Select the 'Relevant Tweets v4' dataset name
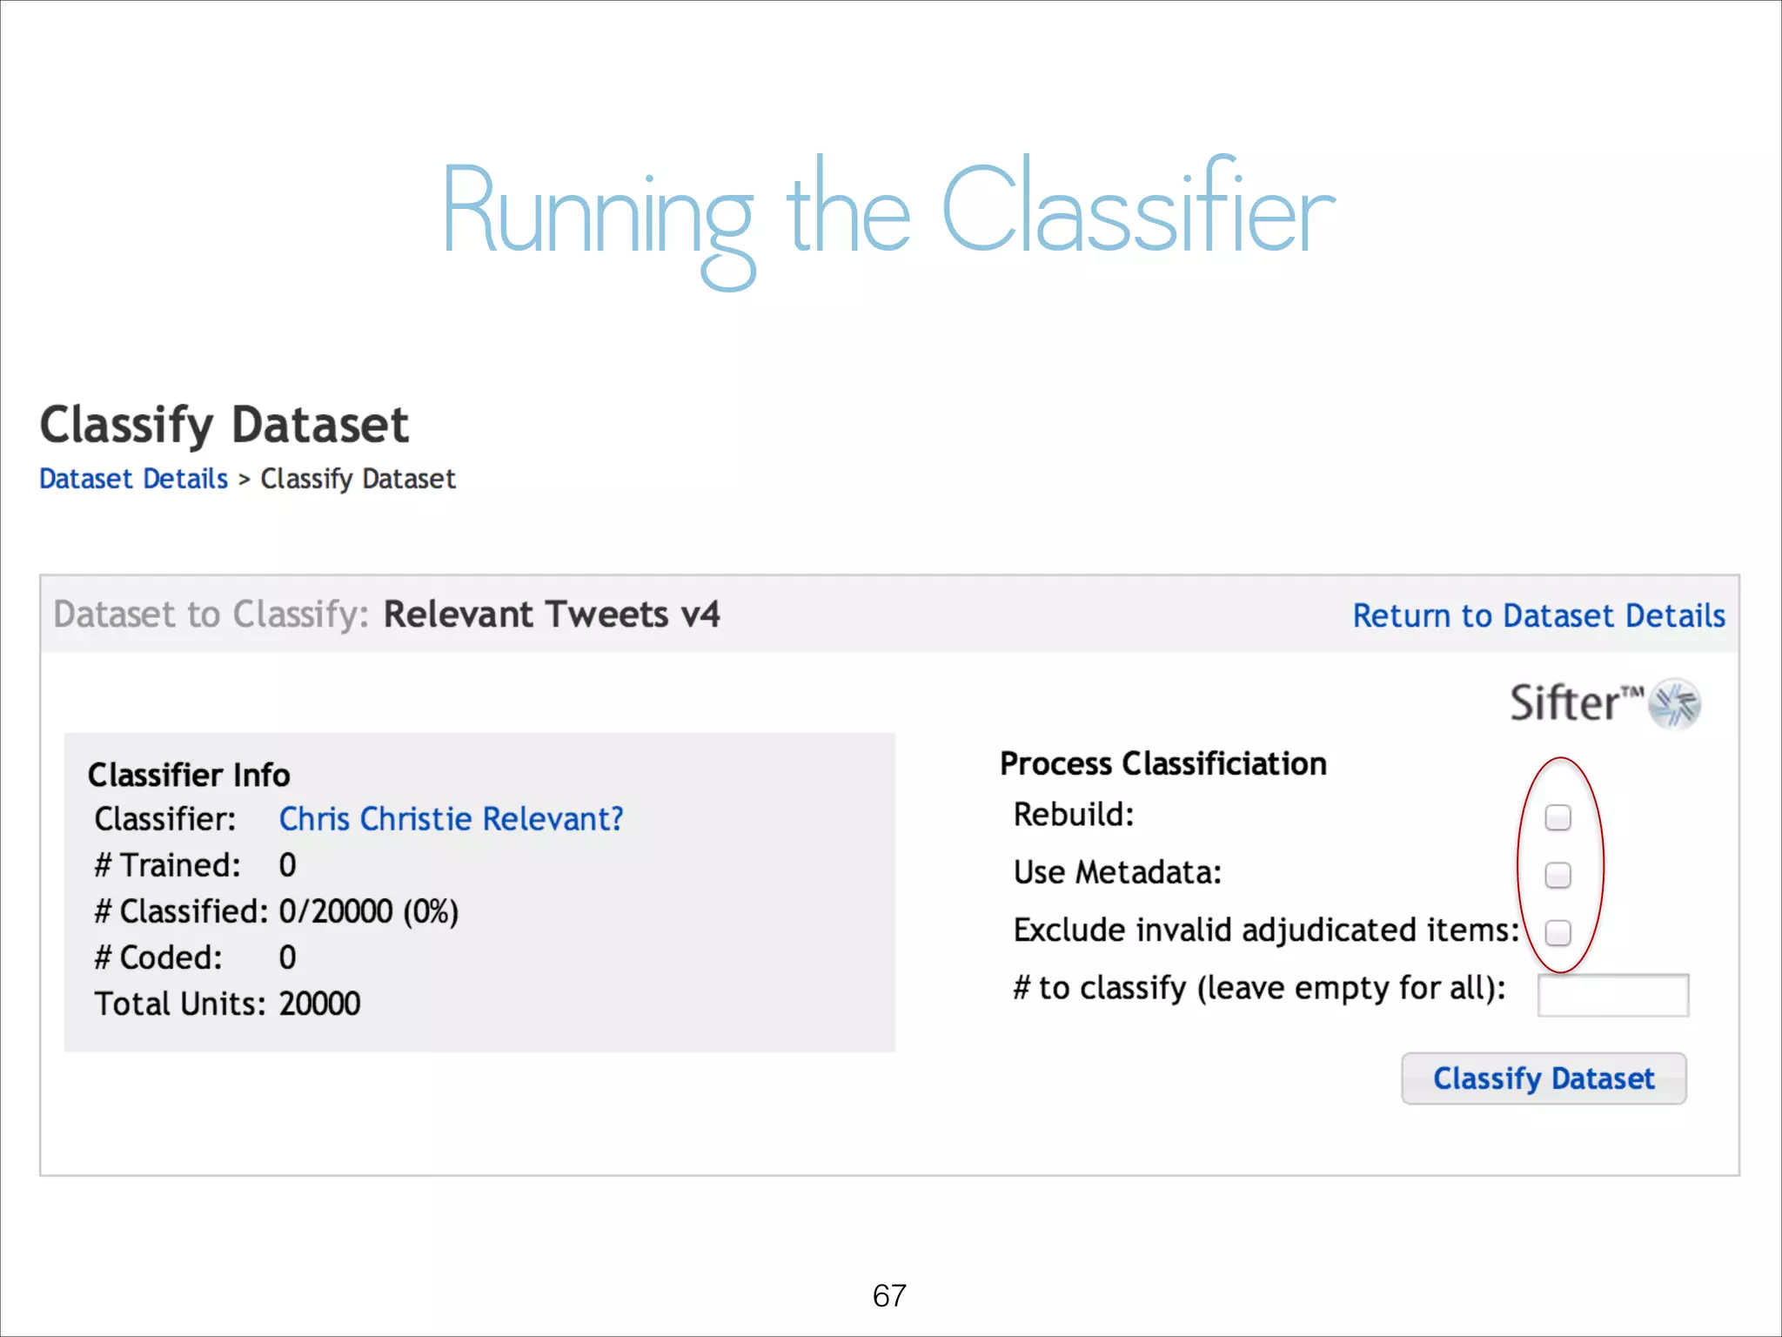 pos(552,615)
